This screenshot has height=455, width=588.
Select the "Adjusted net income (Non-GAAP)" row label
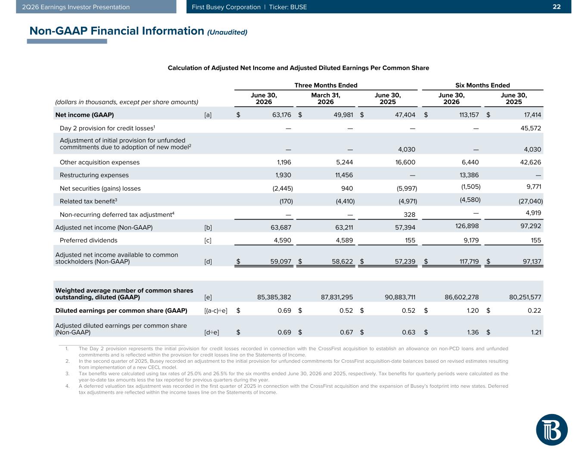click(104, 227)
